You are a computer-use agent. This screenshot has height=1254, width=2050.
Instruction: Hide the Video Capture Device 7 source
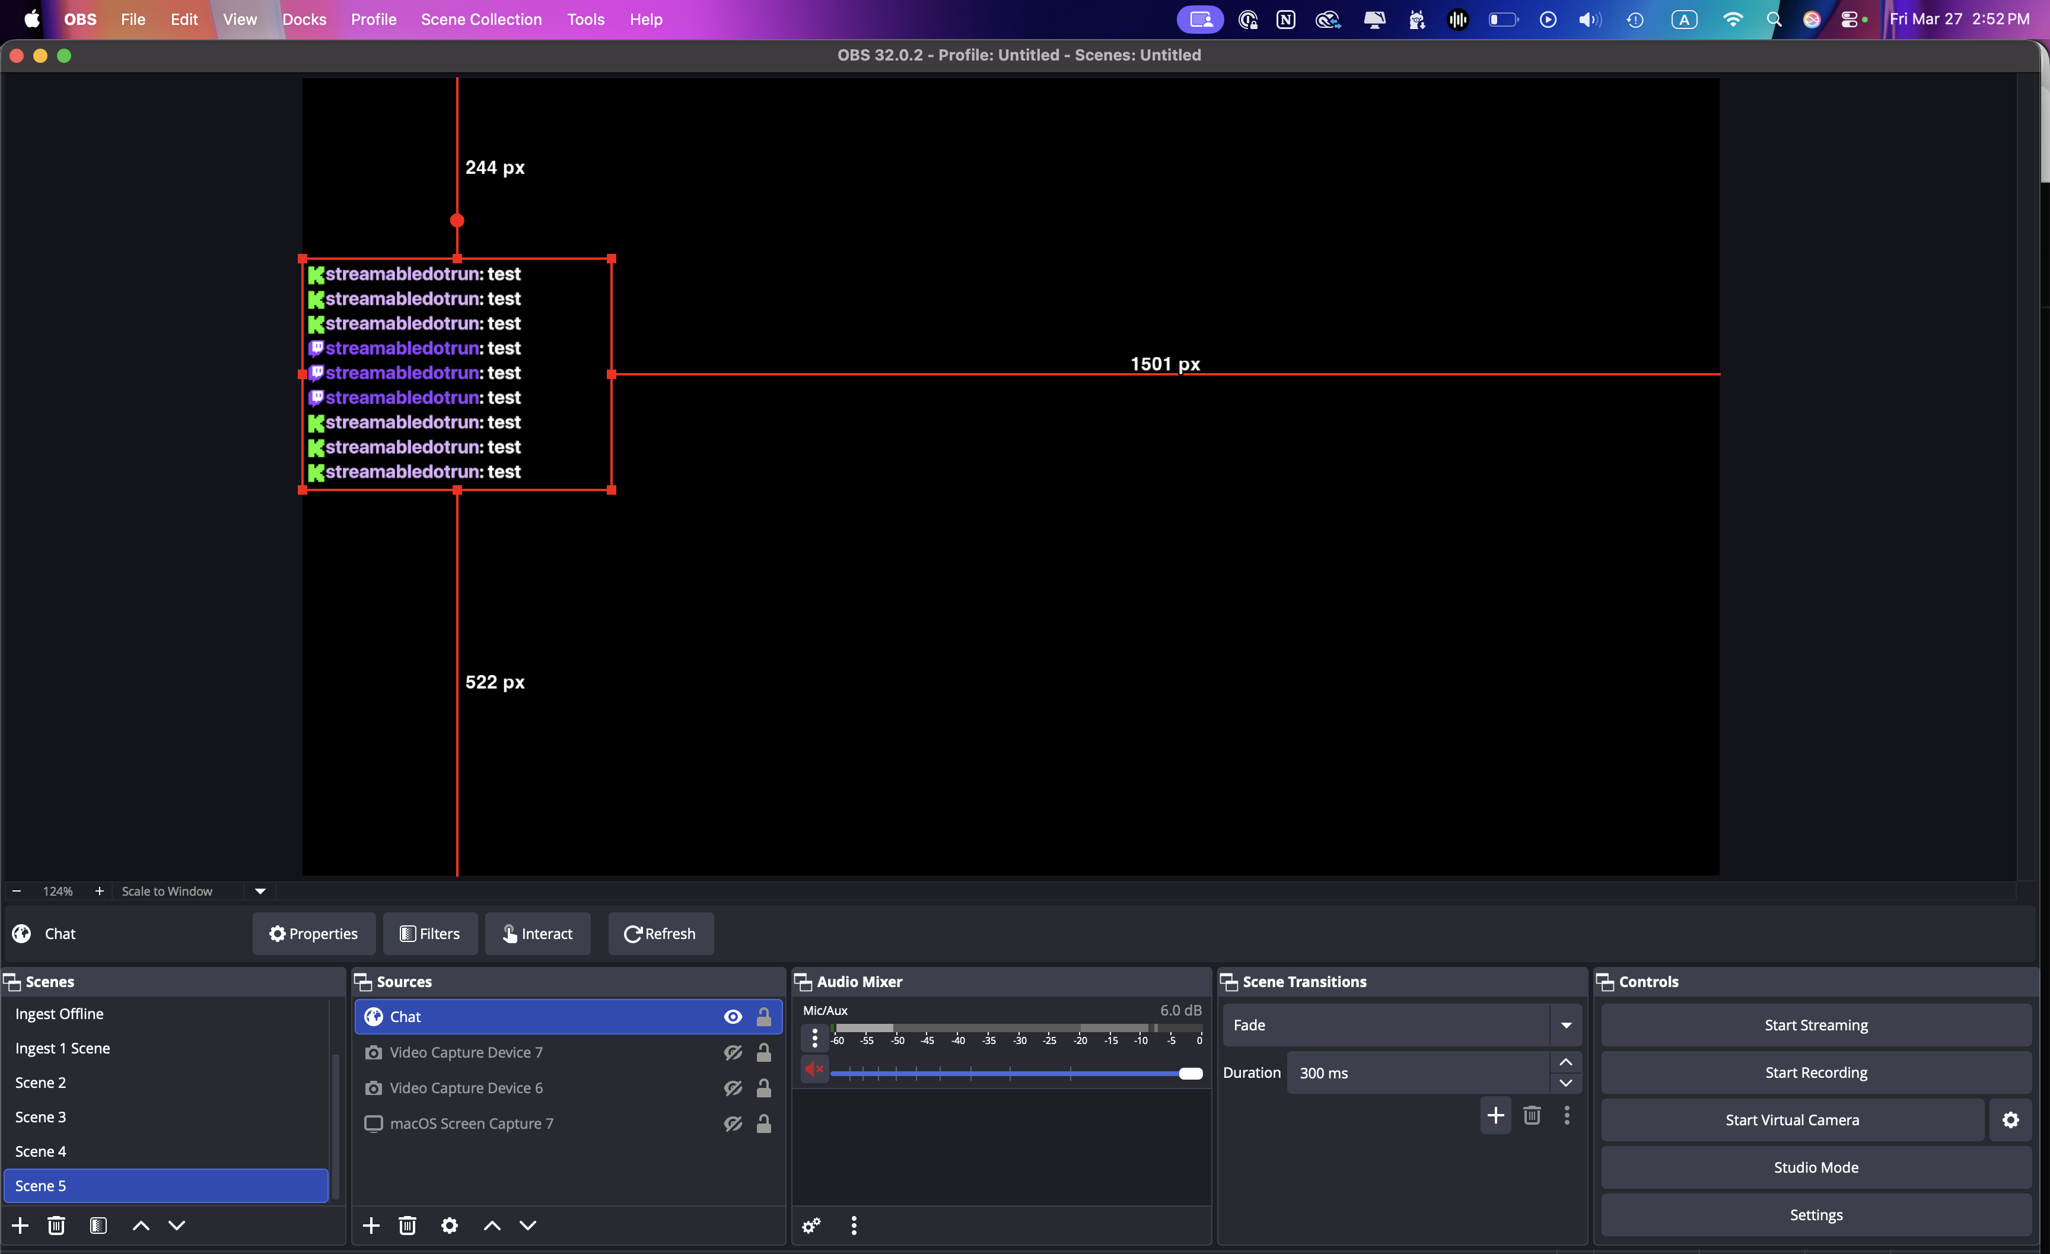(x=732, y=1052)
